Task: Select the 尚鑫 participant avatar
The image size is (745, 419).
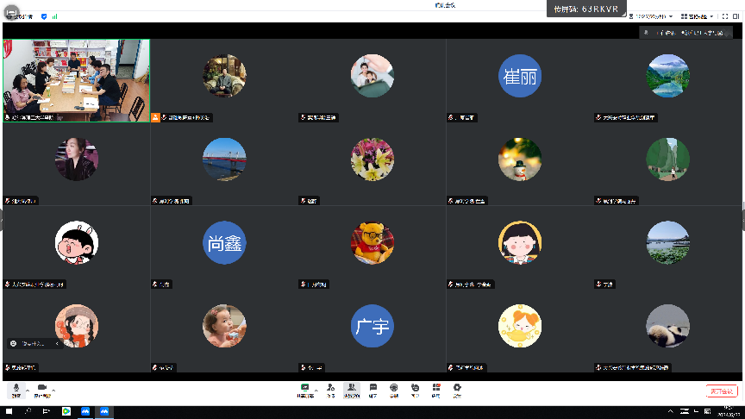Action: tap(224, 244)
